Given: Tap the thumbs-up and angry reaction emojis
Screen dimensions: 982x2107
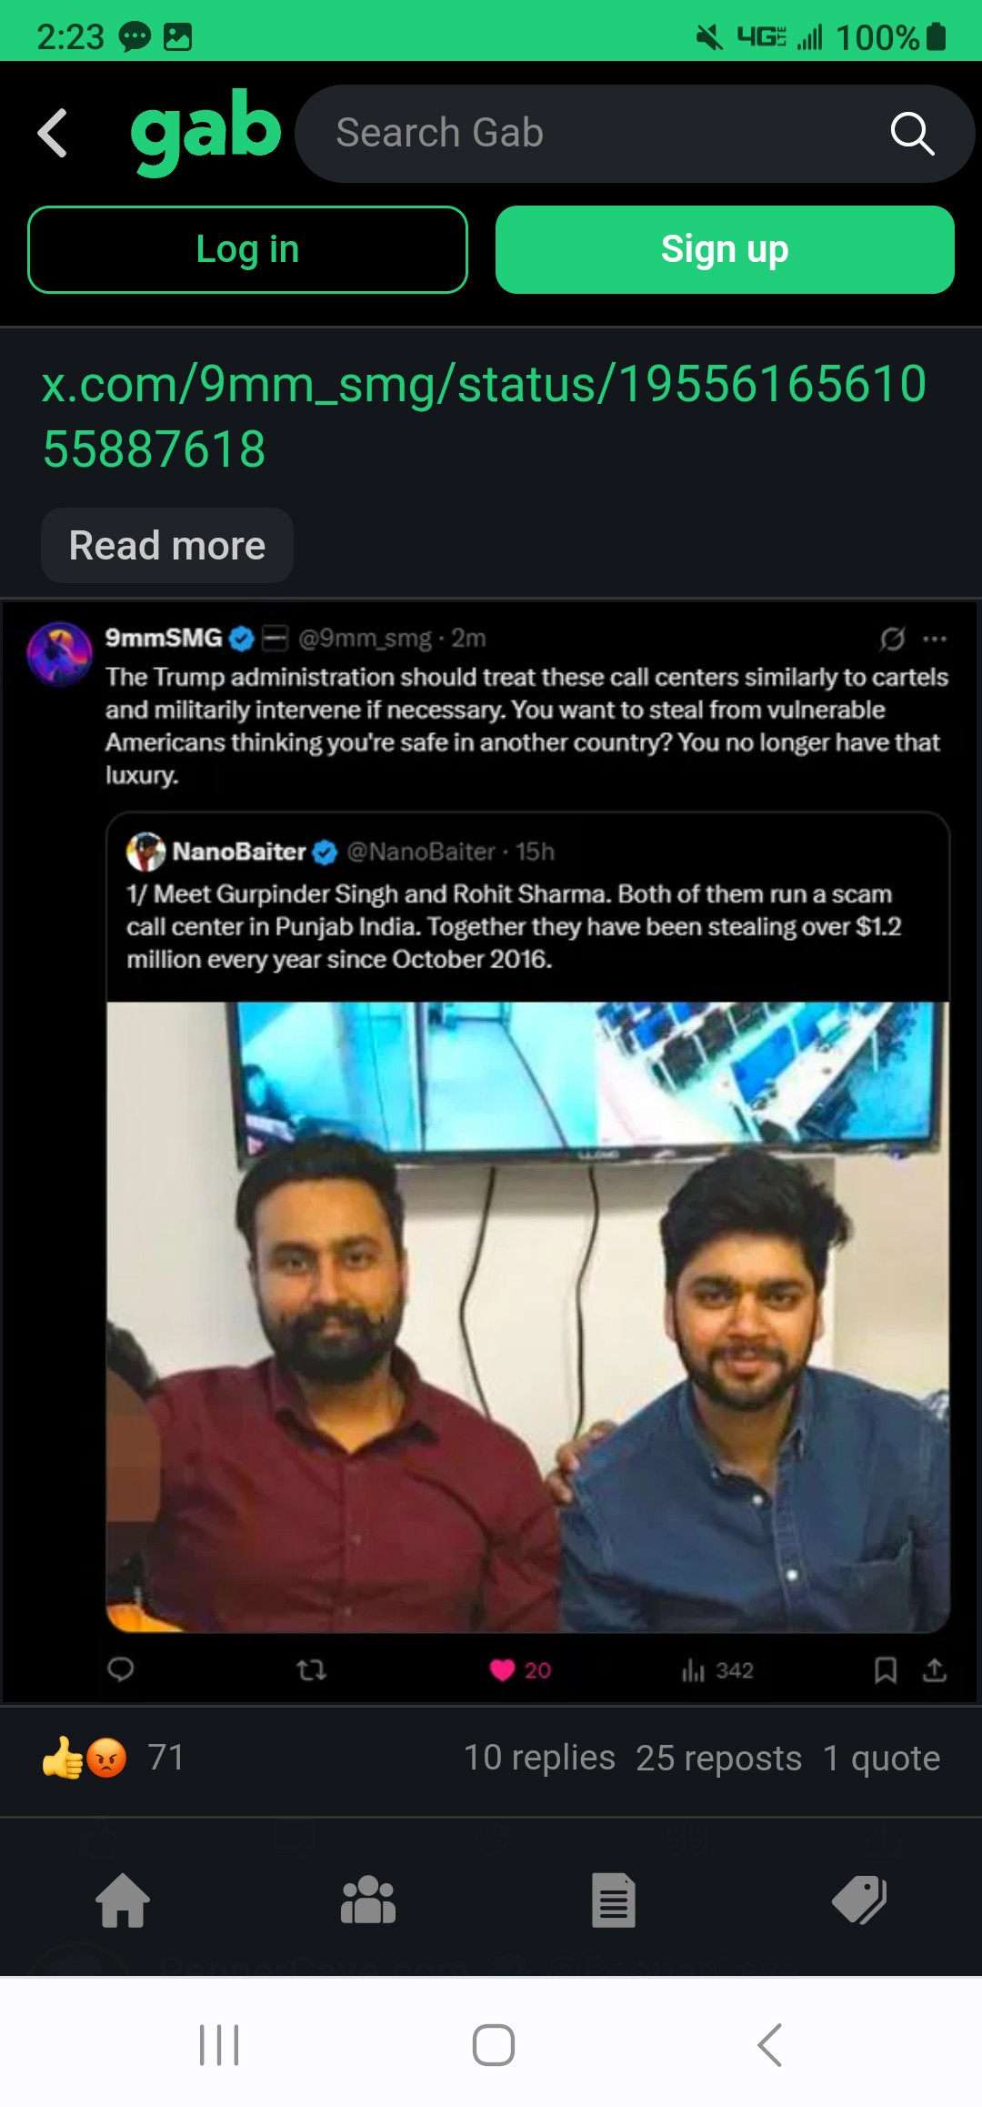Looking at the screenshot, I should tap(85, 1758).
